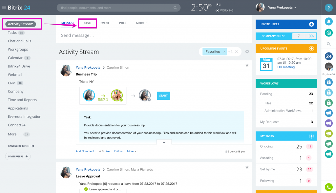Expand the 'more 1' participants link
Image resolution: width=336 pixels, height=193 pixels.
(103, 99)
